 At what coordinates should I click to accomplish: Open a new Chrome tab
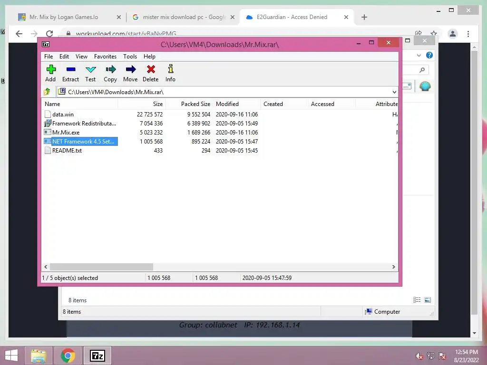[364, 17]
